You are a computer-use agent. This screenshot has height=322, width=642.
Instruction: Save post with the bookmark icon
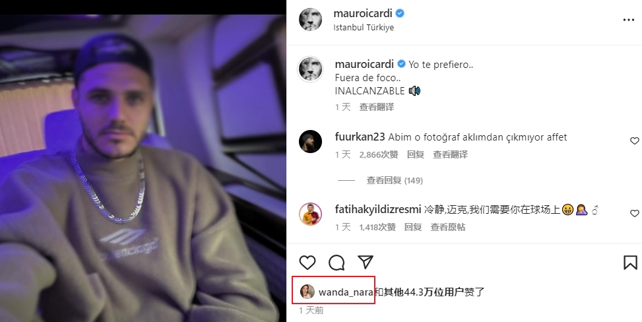631,263
